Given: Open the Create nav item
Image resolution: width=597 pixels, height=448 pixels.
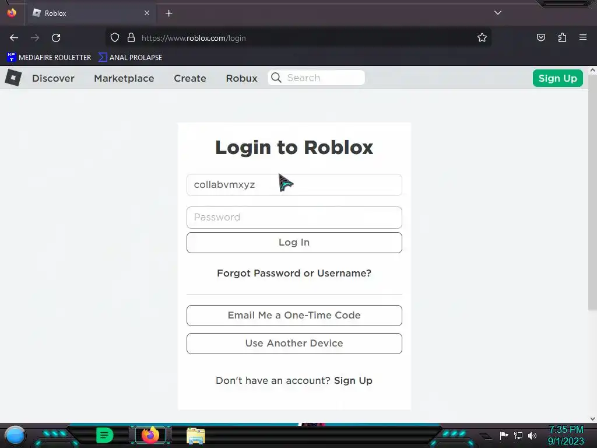Looking at the screenshot, I should coord(190,78).
